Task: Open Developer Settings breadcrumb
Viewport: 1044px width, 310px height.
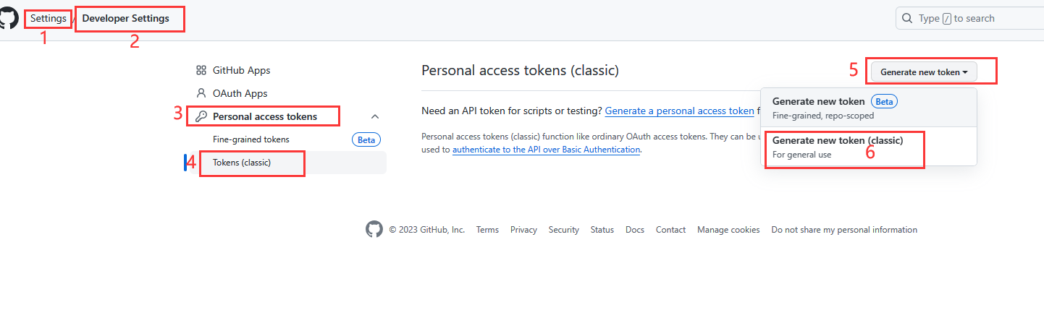Action: tap(126, 18)
